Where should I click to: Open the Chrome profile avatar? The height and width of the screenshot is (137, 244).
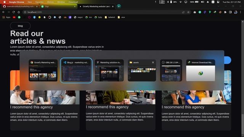[x=236, y=12]
